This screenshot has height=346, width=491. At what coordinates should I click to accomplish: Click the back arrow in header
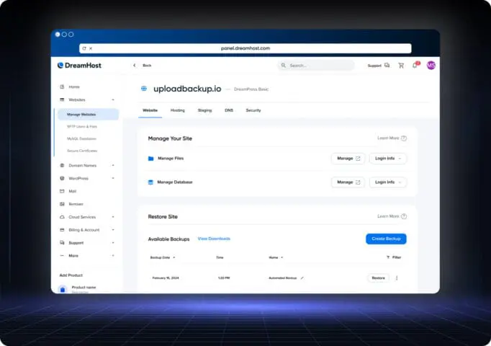[x=135, y=66]
